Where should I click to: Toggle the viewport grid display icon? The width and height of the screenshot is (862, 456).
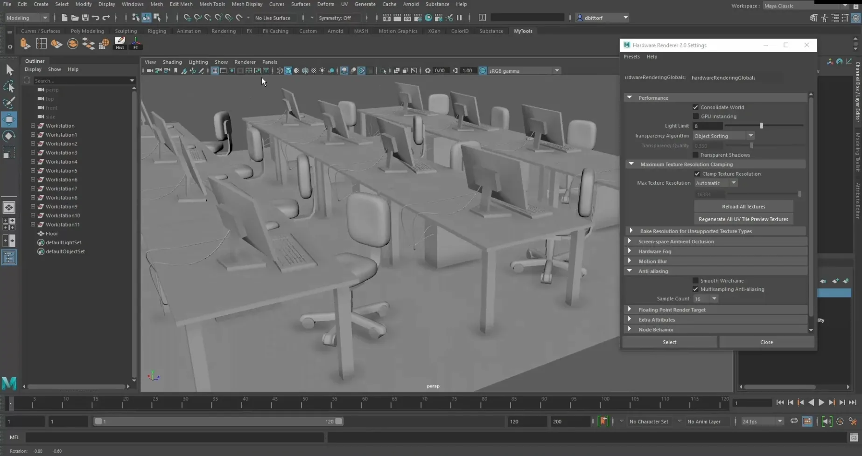pos(215,70)
